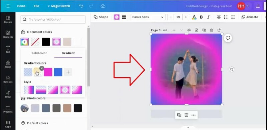Screen dimensions: 267x130
Task: Open Magic Switch
Action: pyautogui.click(x=59, y=6)
